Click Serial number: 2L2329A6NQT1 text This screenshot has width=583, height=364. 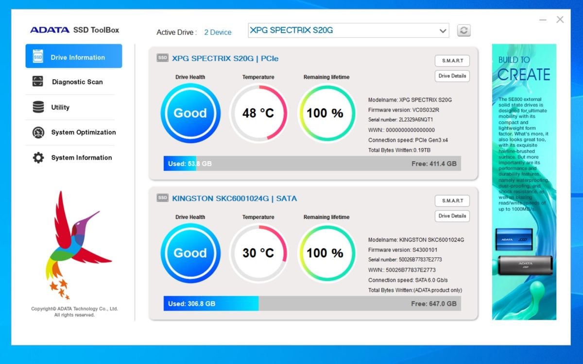pos(401,119)
